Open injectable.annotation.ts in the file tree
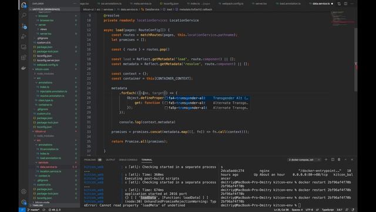The image size is (376, 212). [53, 91]
